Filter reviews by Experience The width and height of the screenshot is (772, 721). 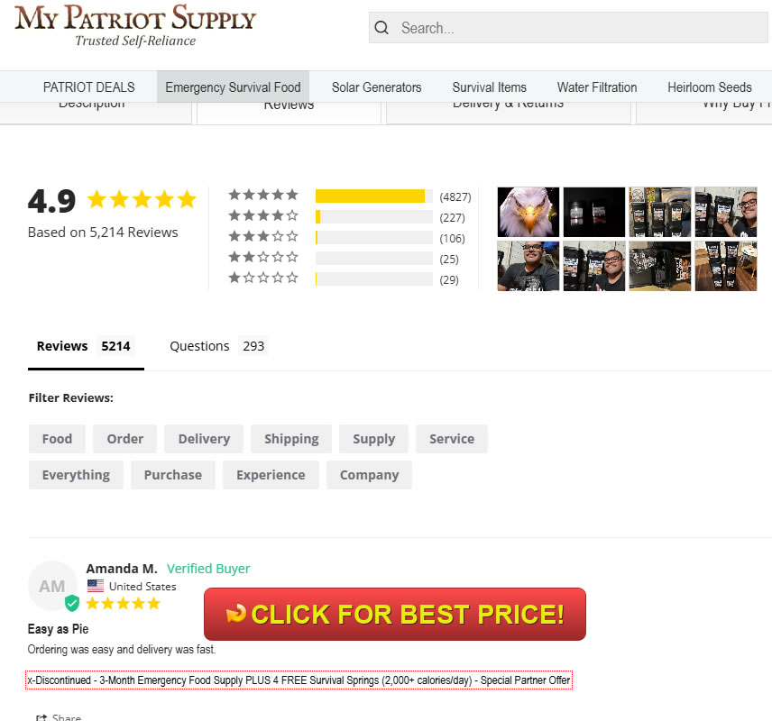pos(271,475)
